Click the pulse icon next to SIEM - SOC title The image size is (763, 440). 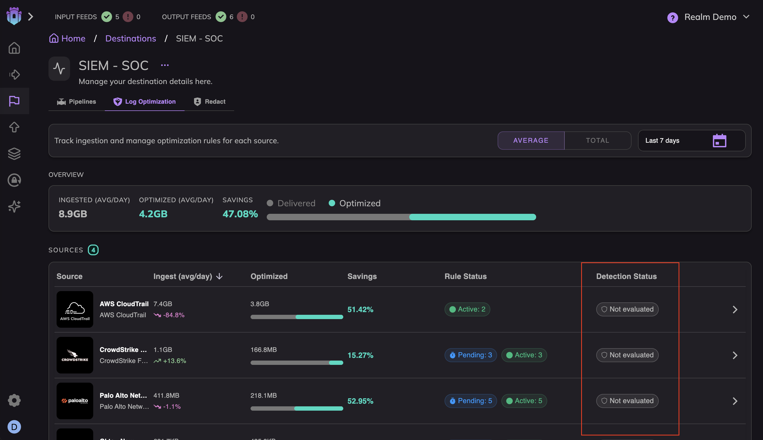tap(59, 69)
